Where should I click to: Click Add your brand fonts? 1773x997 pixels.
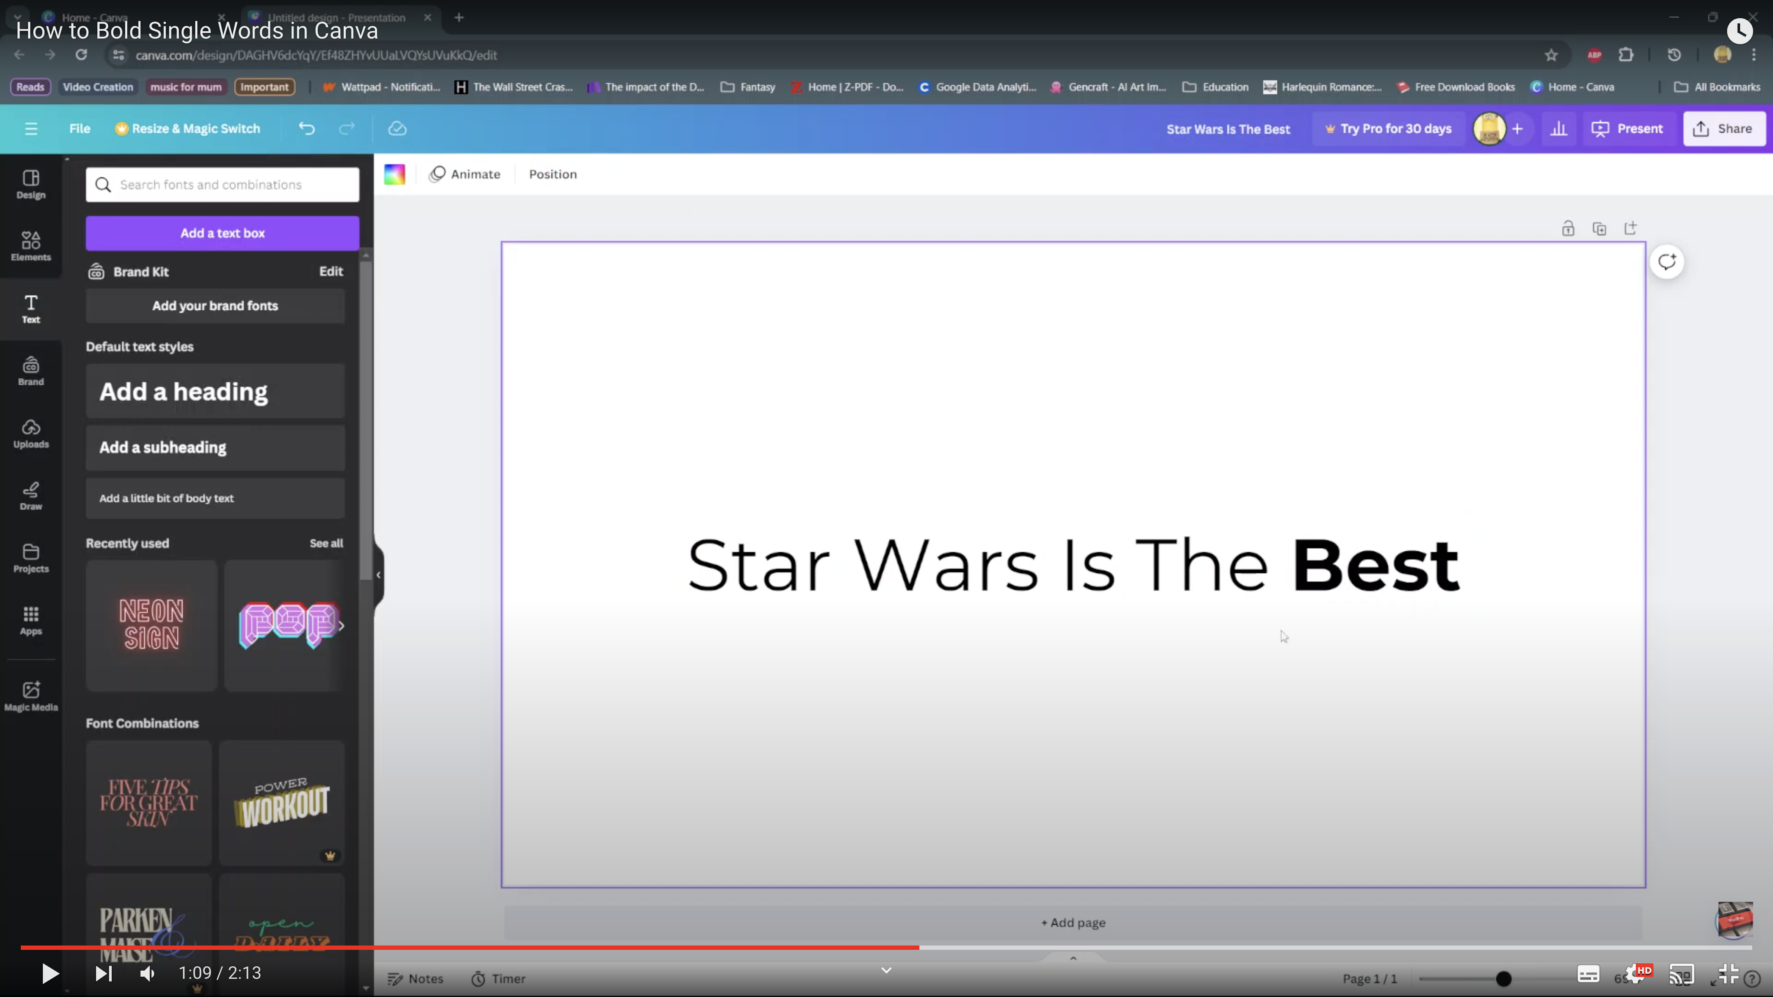[x=215, y=306]
